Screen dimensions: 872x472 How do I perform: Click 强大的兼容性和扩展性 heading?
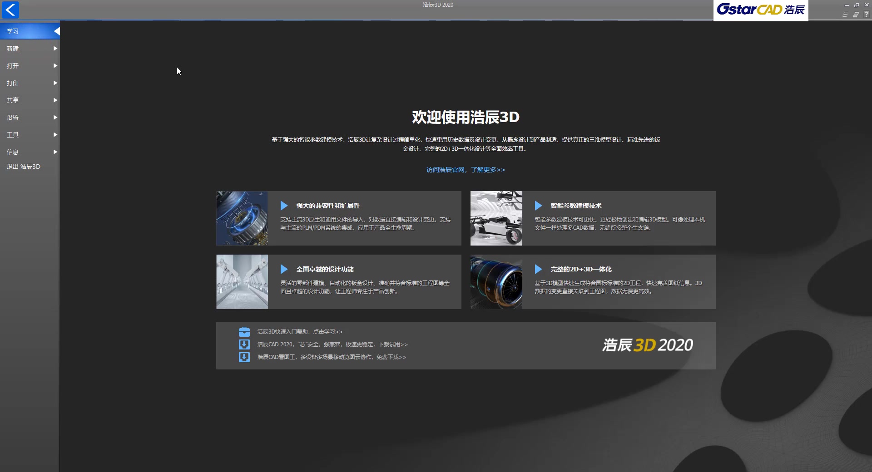328,206
